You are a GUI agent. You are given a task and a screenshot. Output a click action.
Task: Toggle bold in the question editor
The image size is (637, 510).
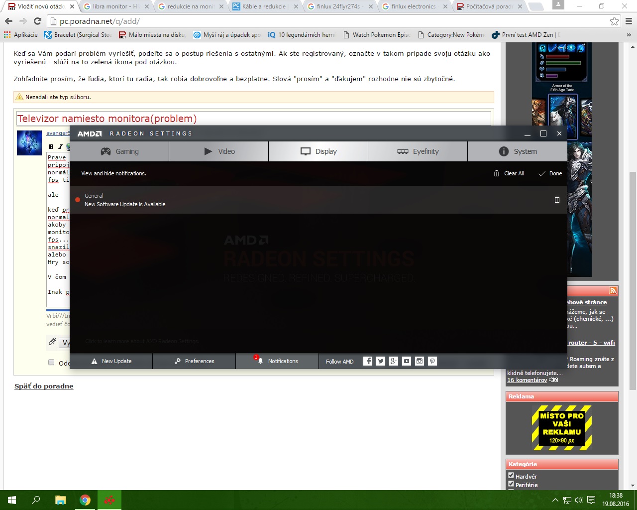[x=51, y=146]
